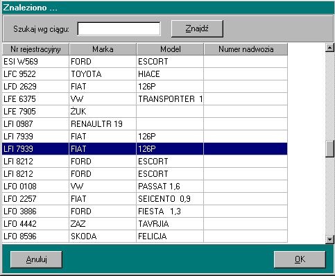Select registration ESI W569
This screenshot has height=276, width=335.
[35, 62]
